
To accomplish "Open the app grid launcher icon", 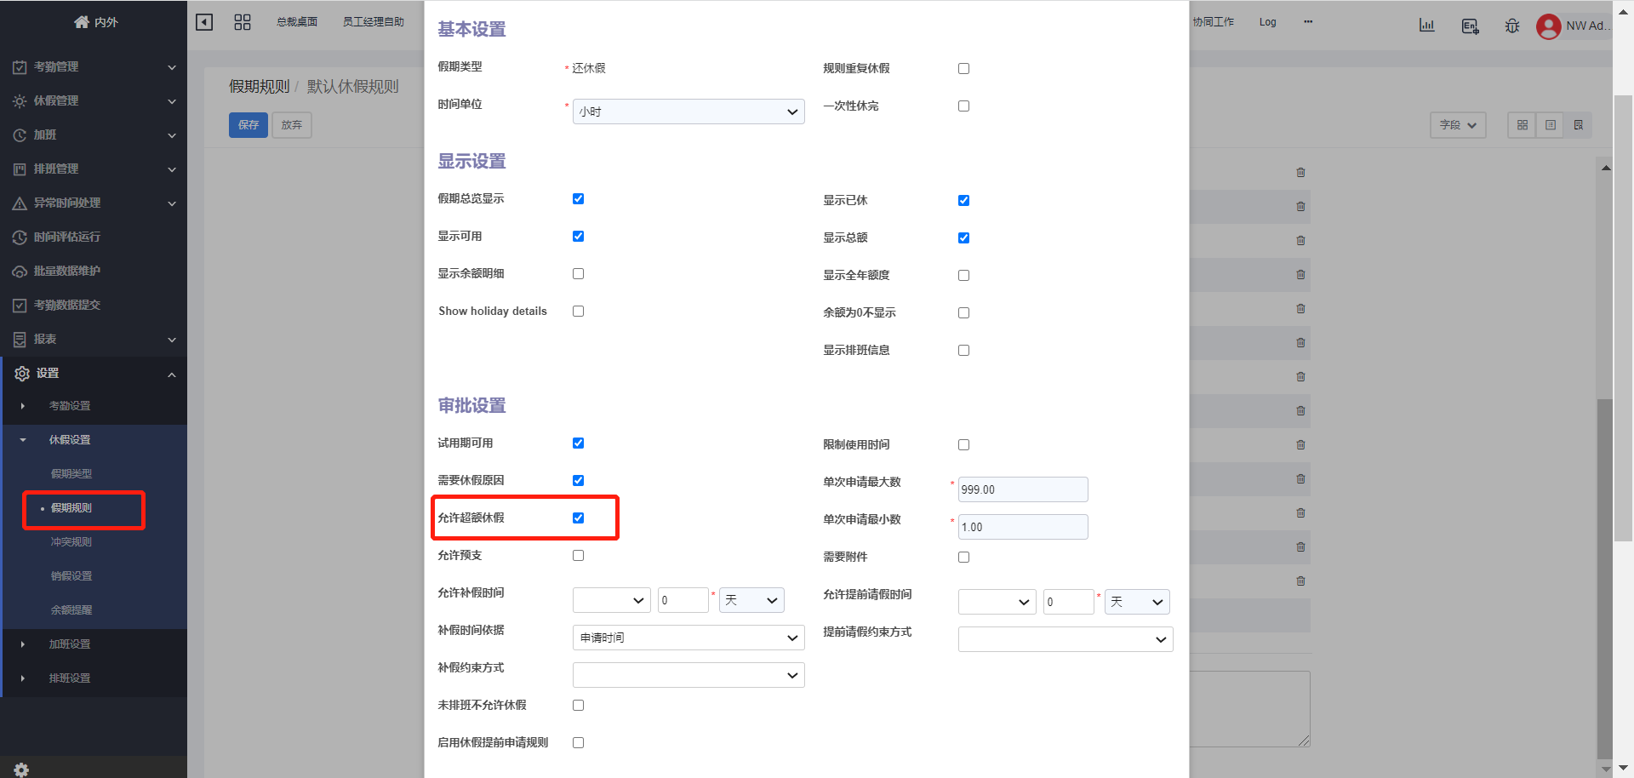I will click(x=243, y=21).
